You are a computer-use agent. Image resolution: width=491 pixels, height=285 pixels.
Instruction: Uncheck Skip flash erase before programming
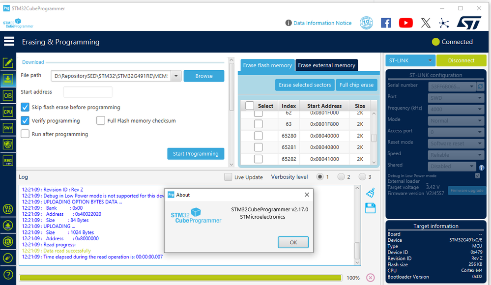25,107
